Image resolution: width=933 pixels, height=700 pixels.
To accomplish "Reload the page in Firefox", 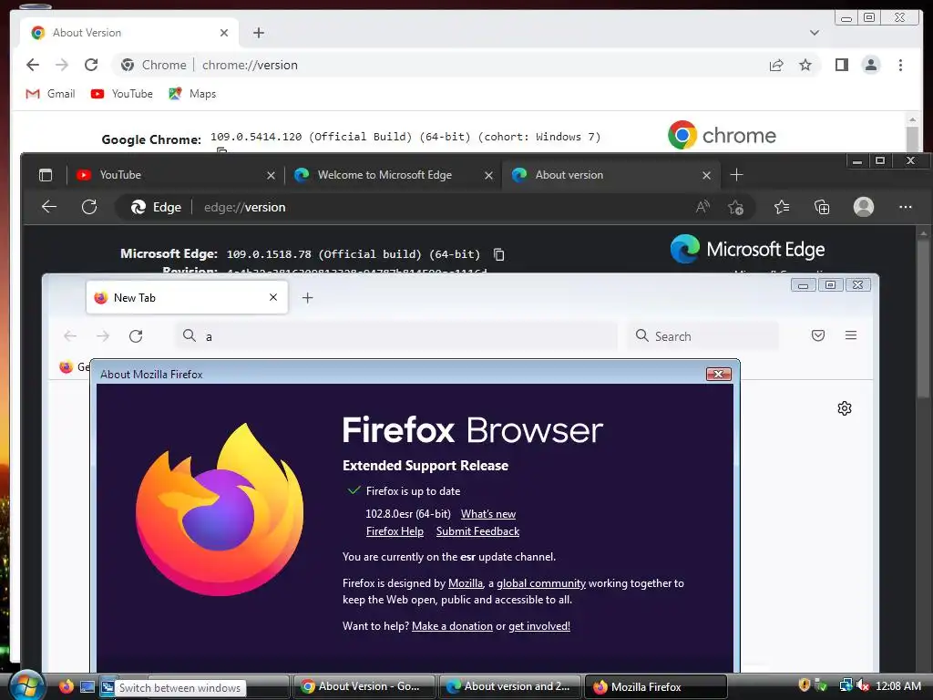I will (x=136, y=336).
